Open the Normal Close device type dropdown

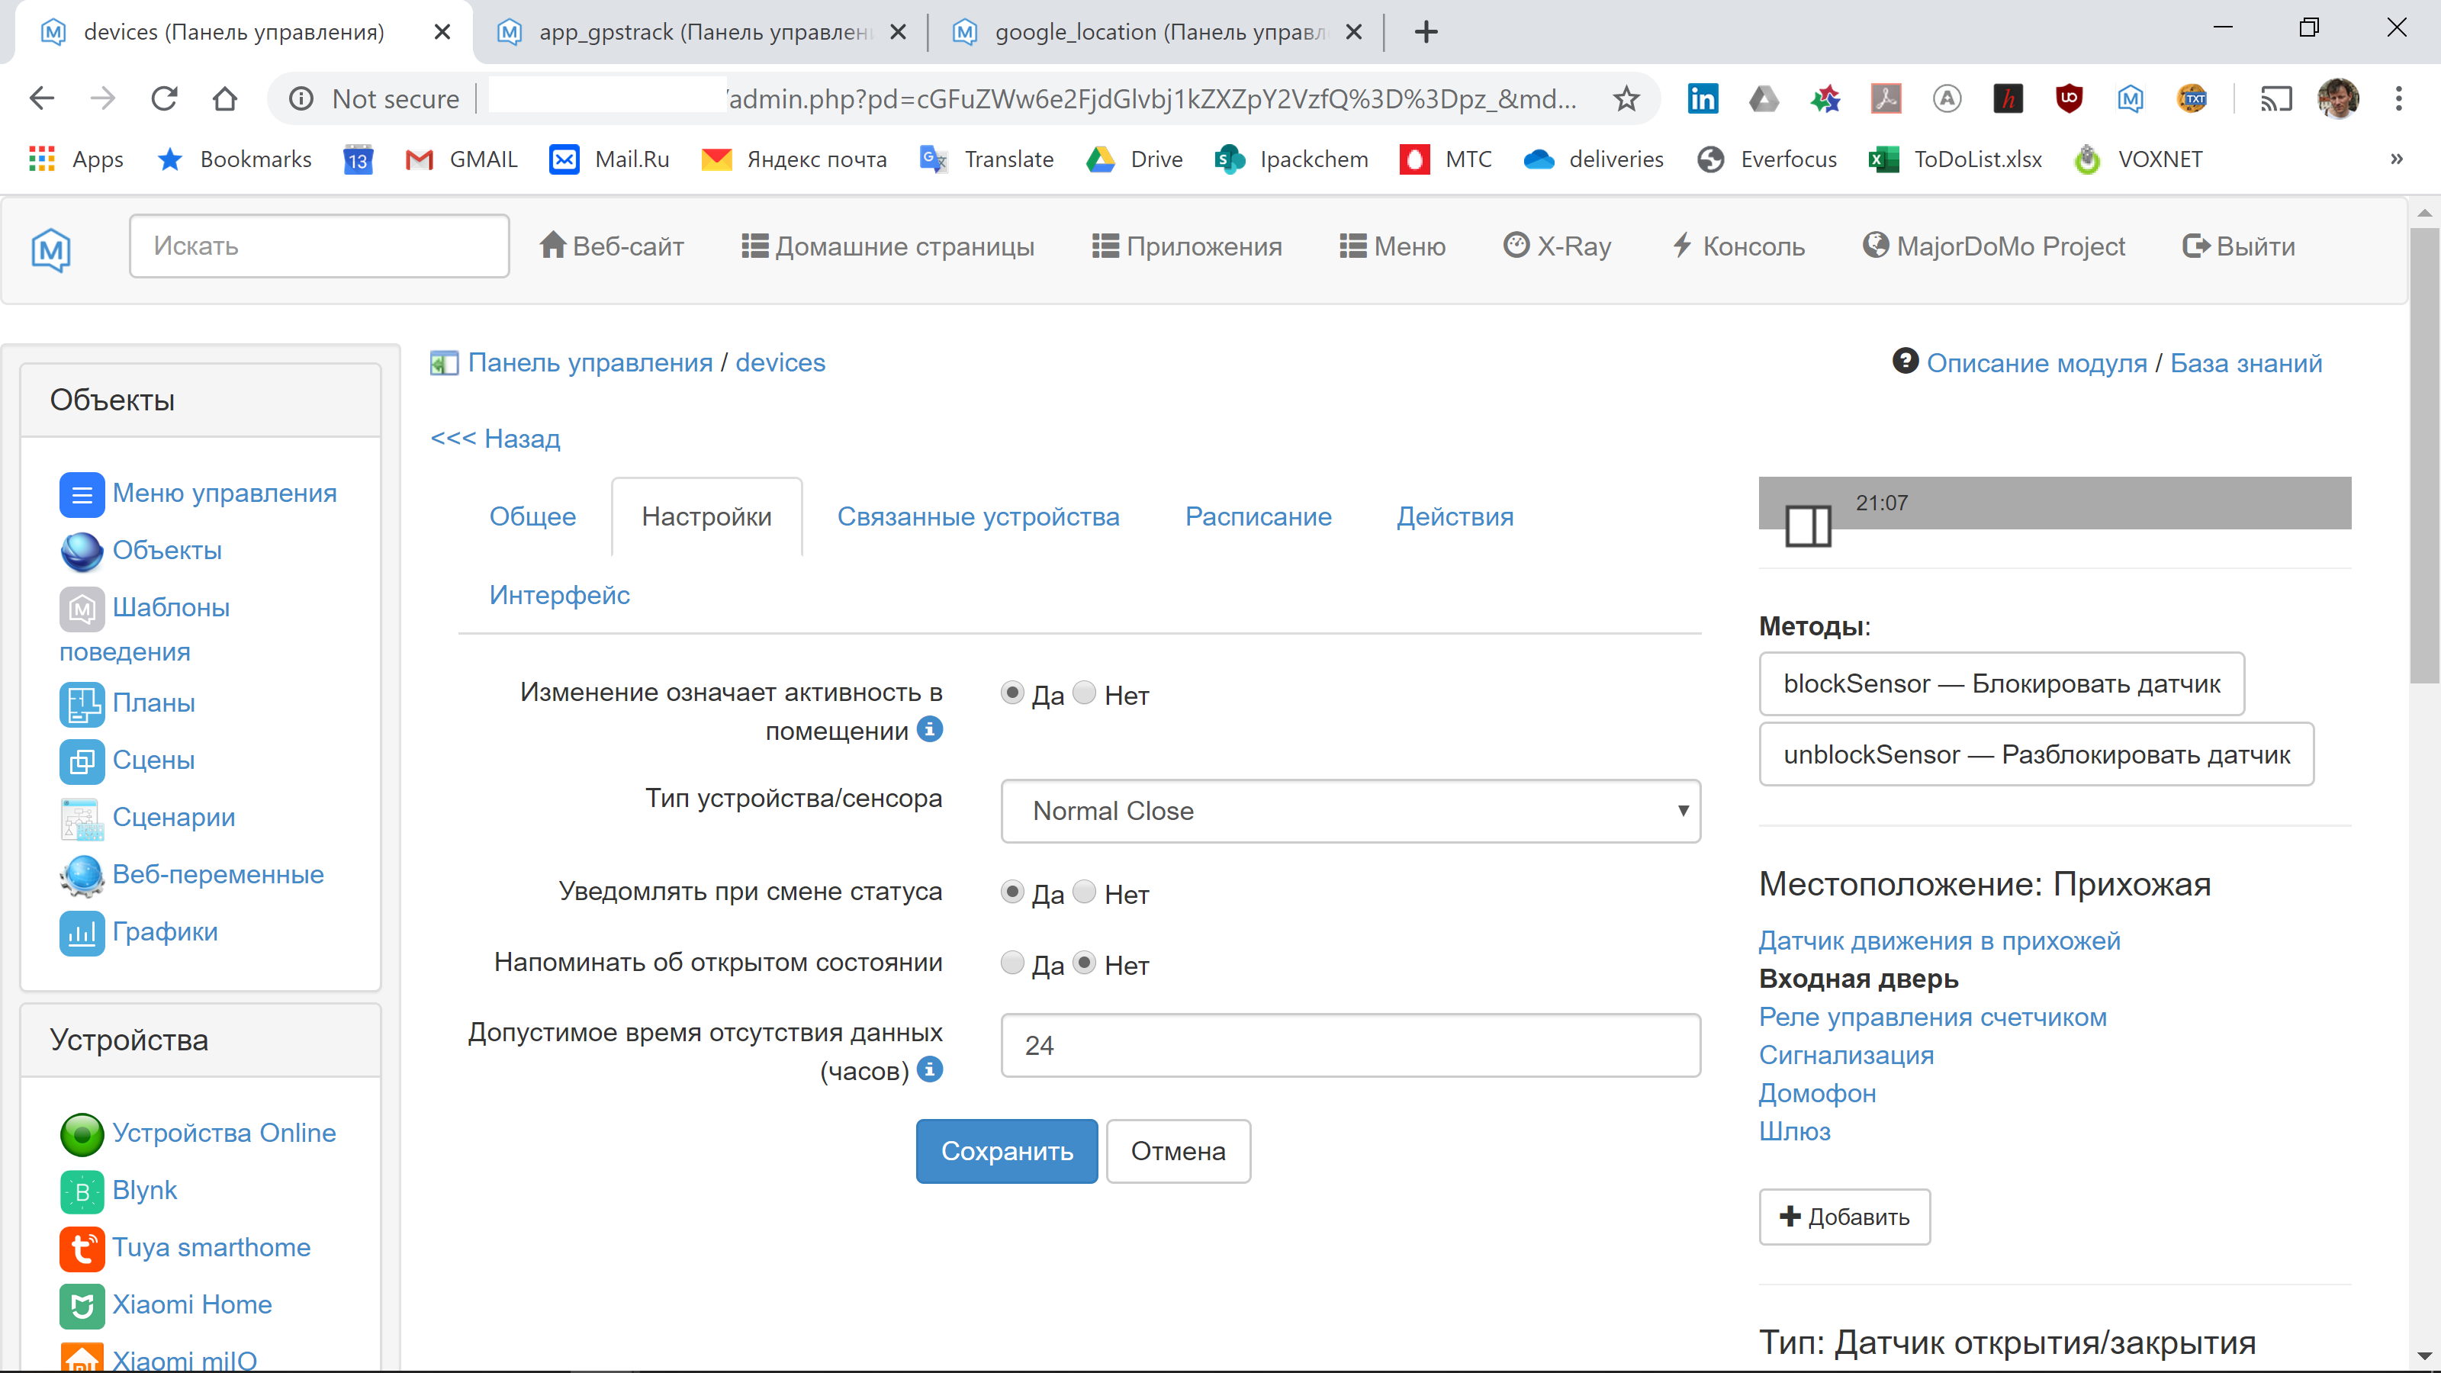pos(1349,811)
